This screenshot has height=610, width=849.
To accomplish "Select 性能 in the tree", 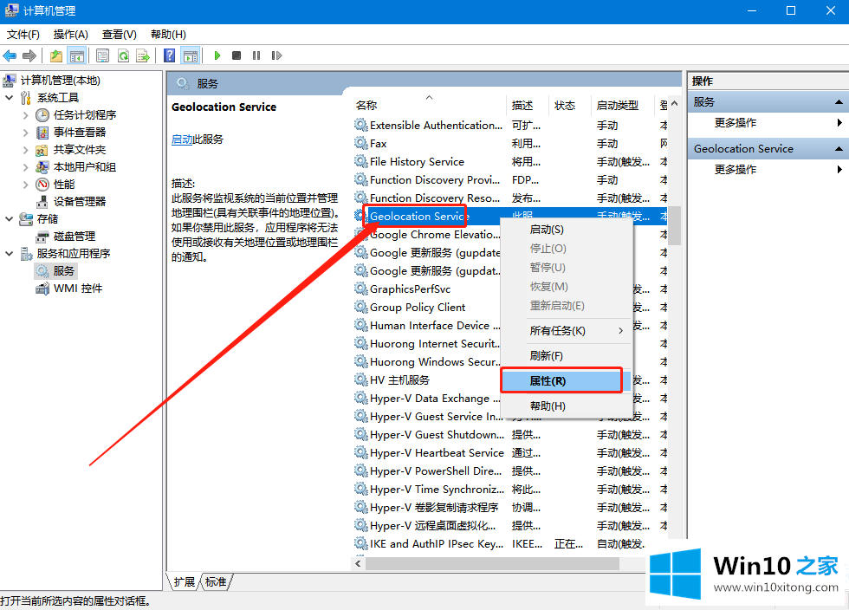I will click(64, 185).
